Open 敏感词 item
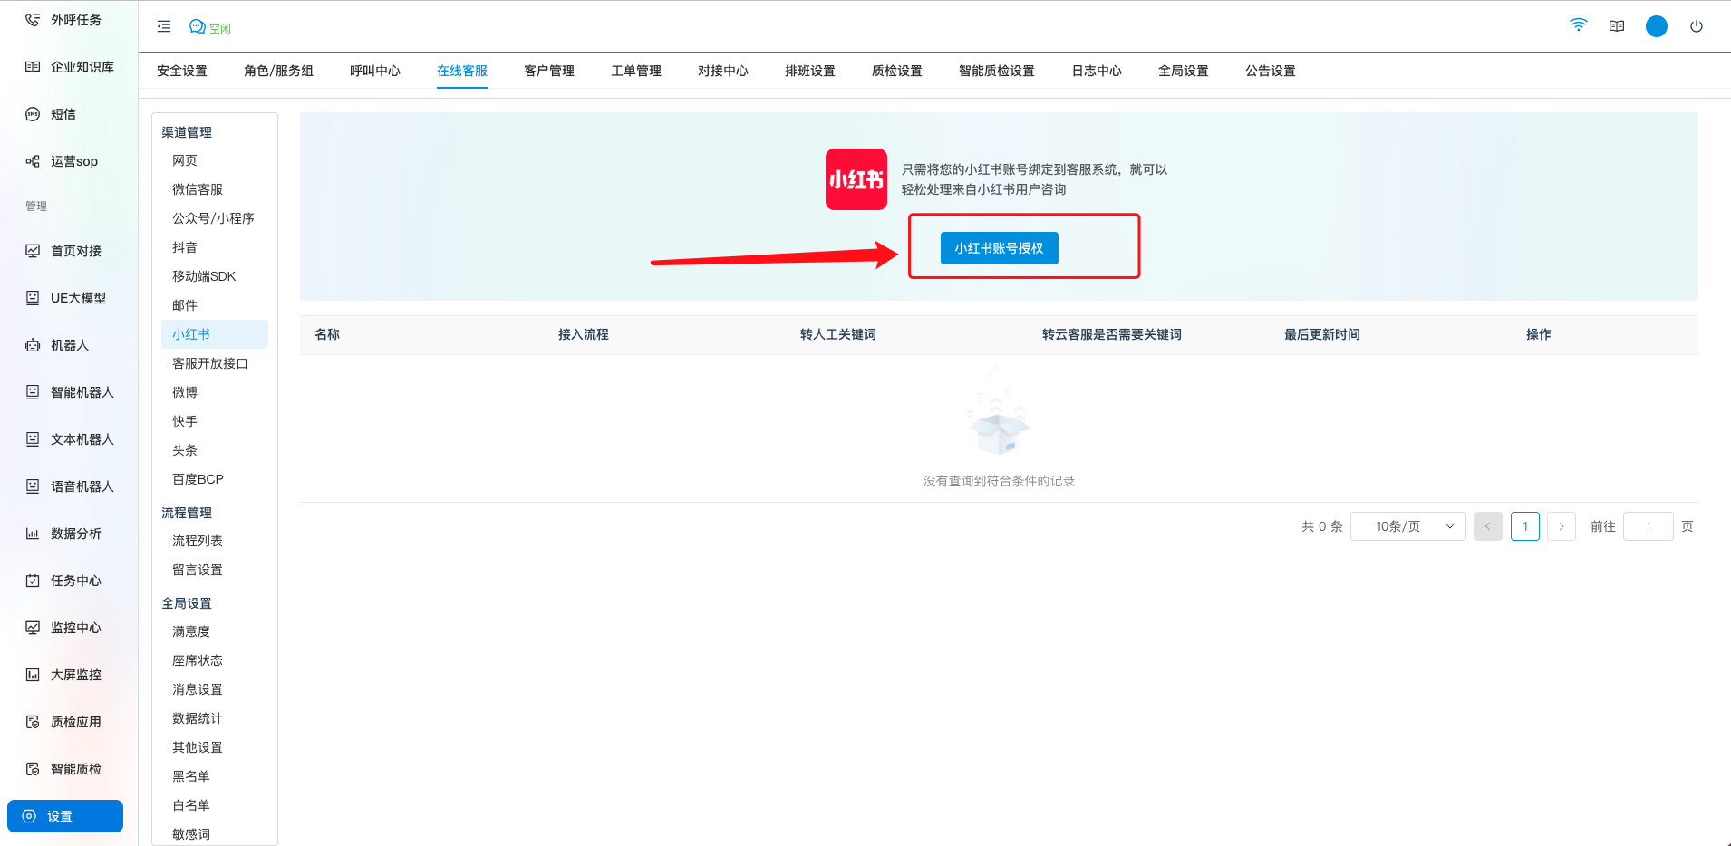 point(191,834)
